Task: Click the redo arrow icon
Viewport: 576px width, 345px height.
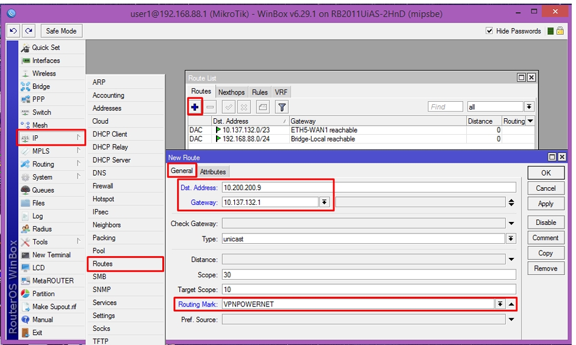Action: tap(29, 31)
